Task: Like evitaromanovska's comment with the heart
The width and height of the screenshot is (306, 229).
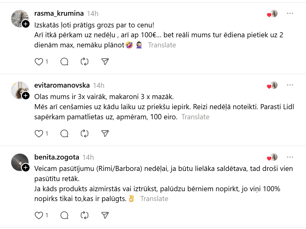Action: pos(39,133)
